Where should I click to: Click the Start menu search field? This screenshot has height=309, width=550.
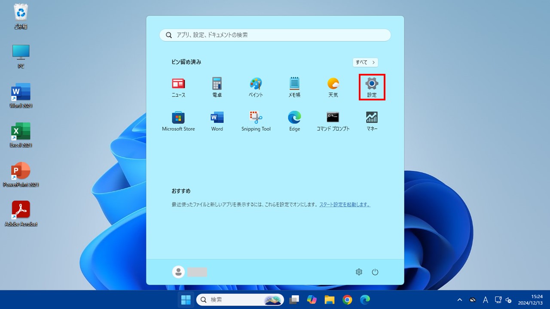(x=275, y=35)
